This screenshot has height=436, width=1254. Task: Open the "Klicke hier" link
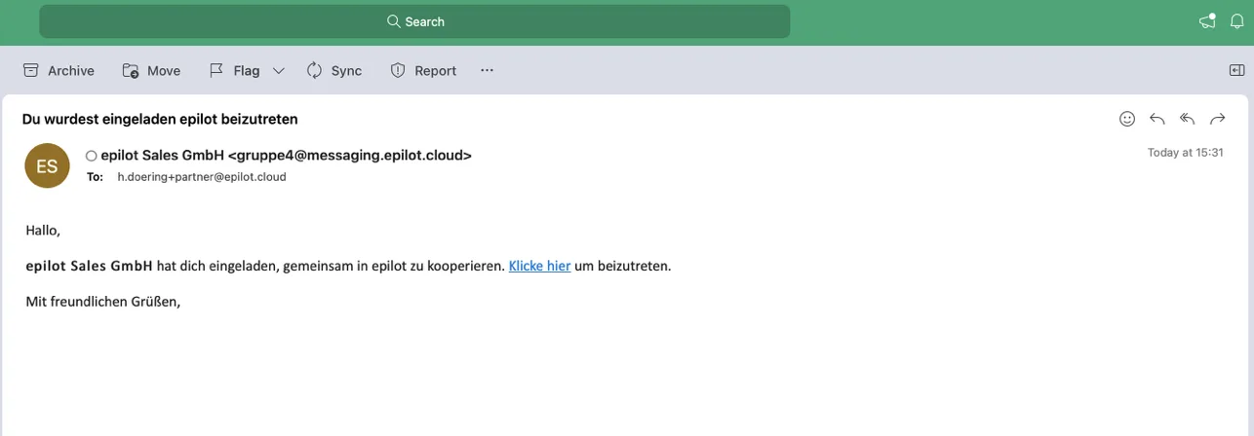tap(539, 266)
